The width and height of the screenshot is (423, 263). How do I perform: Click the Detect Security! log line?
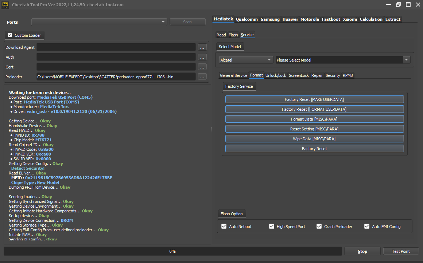pos(28,168)
